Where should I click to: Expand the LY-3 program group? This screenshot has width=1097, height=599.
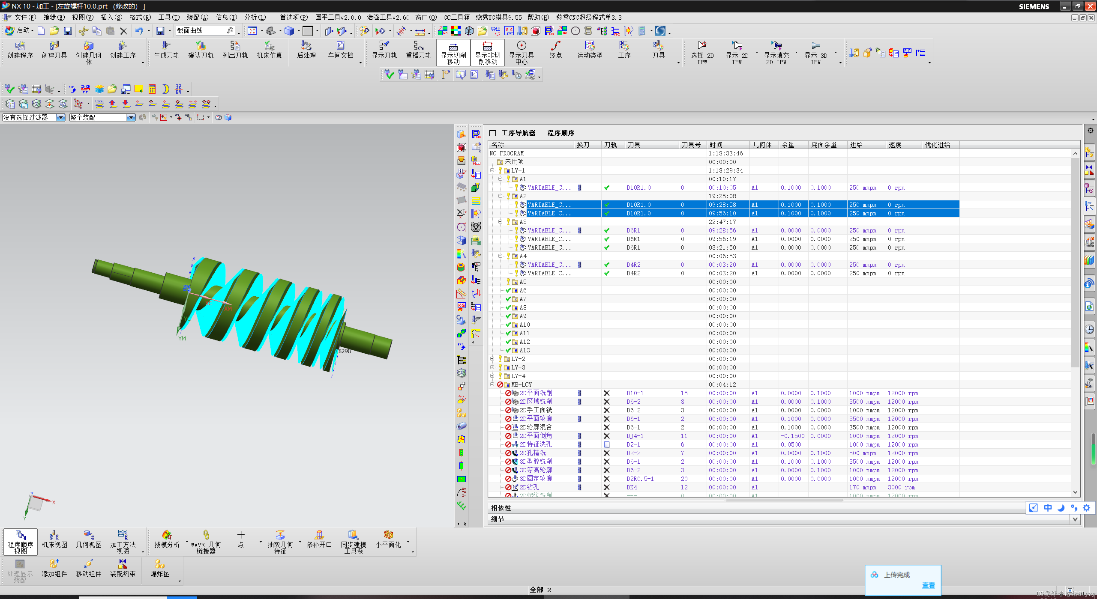click(x=492, y=367)
